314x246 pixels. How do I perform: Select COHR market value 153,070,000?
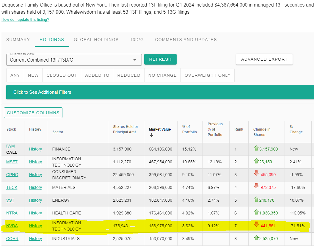click(x=160, y=239)
